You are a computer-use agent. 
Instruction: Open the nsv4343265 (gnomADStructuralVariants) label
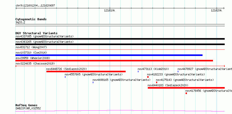pyautogui.click(x=45, y=42)
